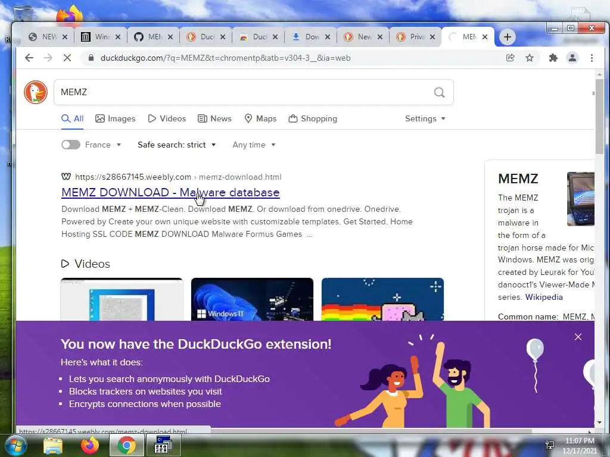Click the DuckDuckGo logo

[36, 92]
